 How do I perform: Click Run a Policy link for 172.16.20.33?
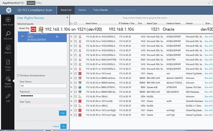click(209, 74)
